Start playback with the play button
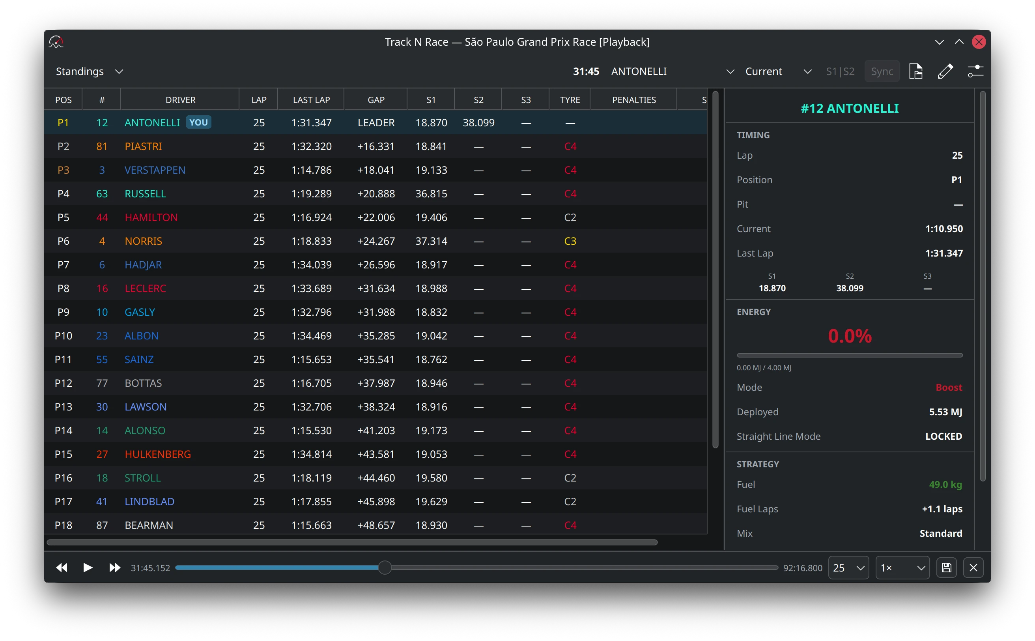 (88, 567)
